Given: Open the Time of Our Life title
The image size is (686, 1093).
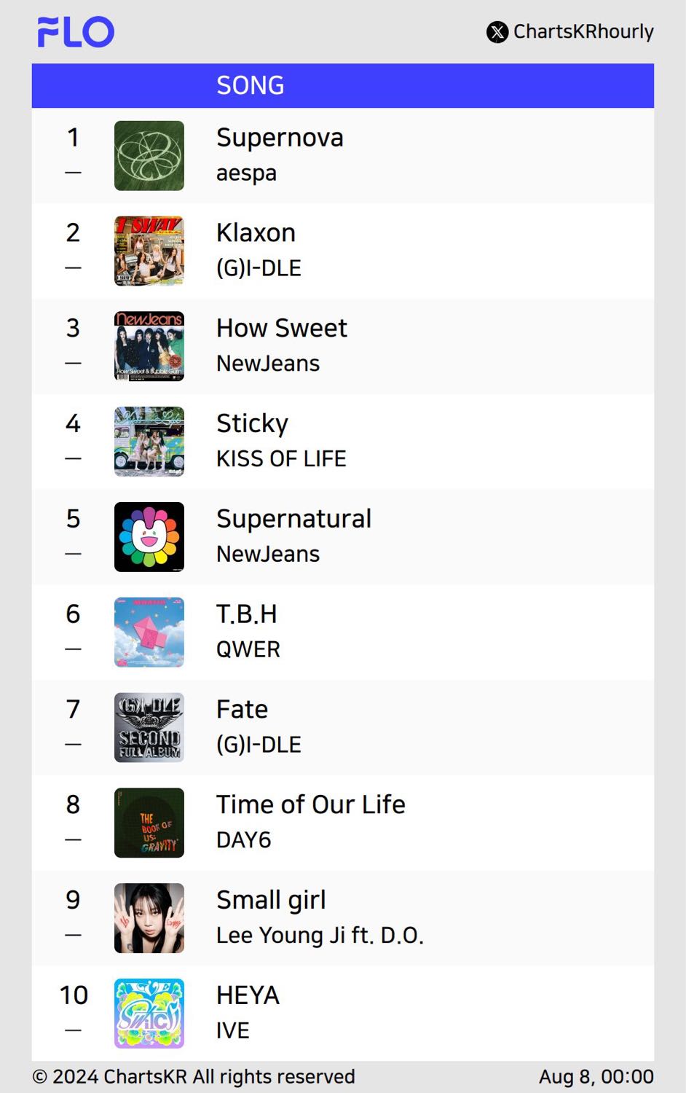Looking at the screenshot, I should [311, 804].
